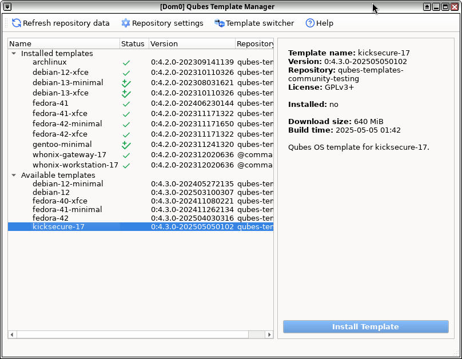The height and width of the screenshot is (359, 462).
Task: Click version 0:4.3.0-202504030316 cell
Action: pos(192,218)
